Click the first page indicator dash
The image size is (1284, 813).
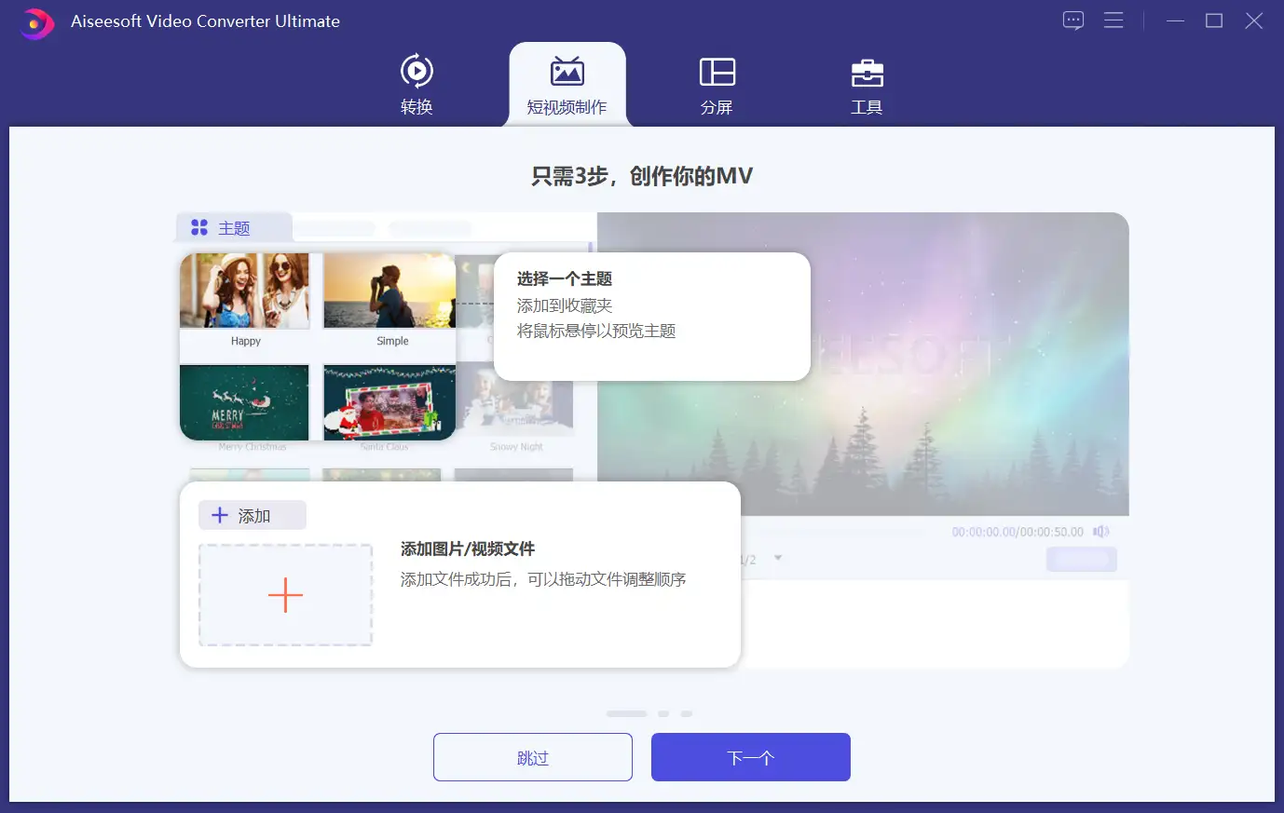(626, 713)
